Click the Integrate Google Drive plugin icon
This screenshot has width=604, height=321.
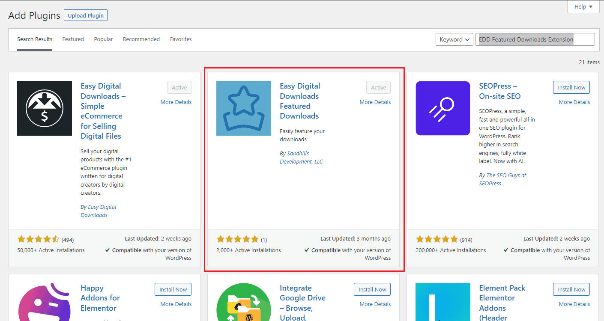244,302
